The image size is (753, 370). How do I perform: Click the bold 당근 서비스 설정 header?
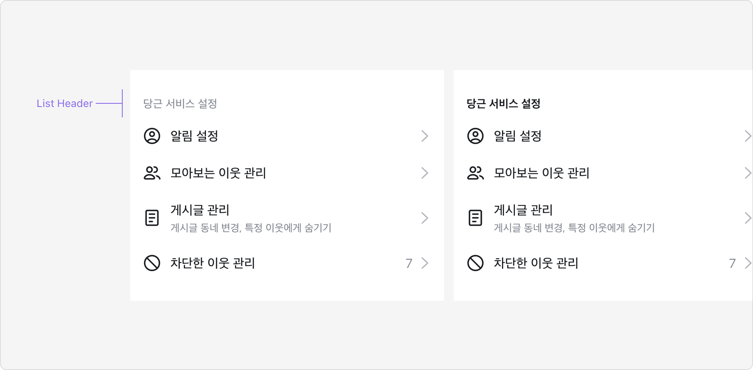click(503, 103)
